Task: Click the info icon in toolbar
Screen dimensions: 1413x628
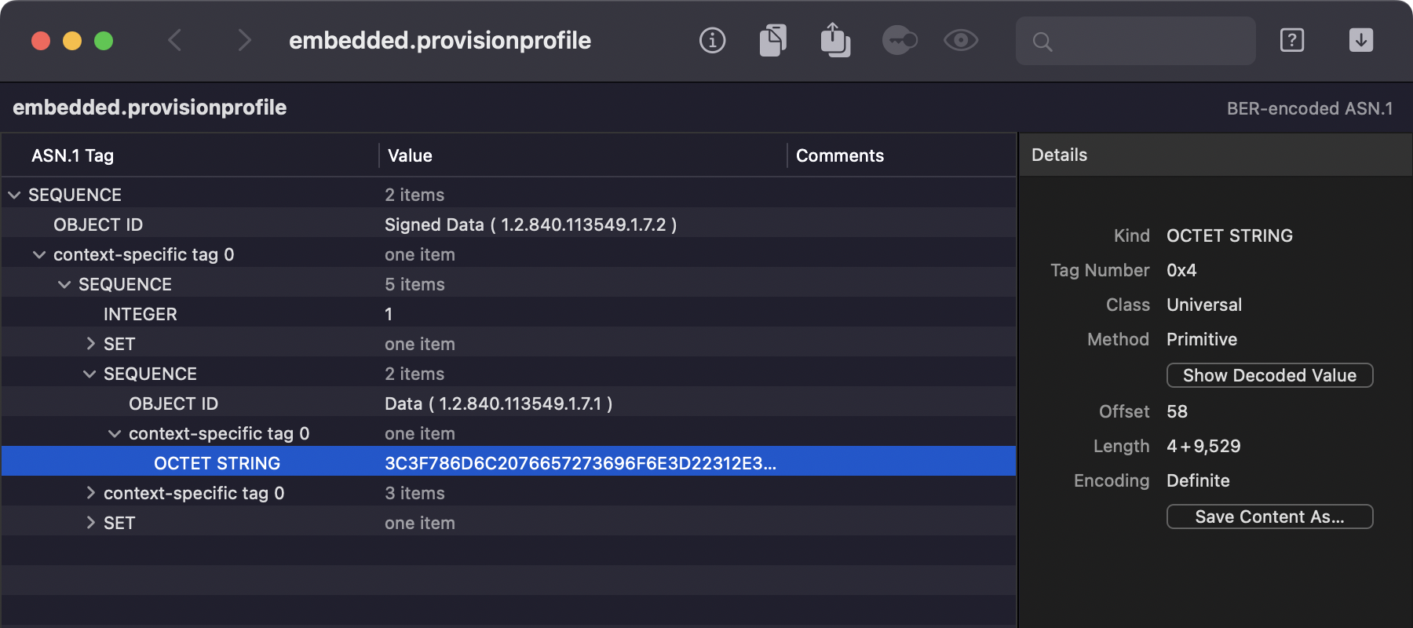Action: coord(712,40)
